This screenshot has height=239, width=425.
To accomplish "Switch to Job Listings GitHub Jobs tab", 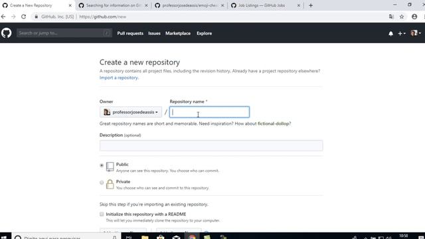I will 266,5.
